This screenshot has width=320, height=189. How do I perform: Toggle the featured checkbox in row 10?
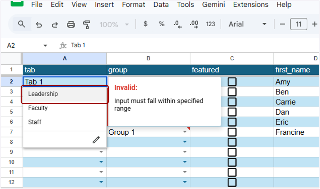(232, 162)
